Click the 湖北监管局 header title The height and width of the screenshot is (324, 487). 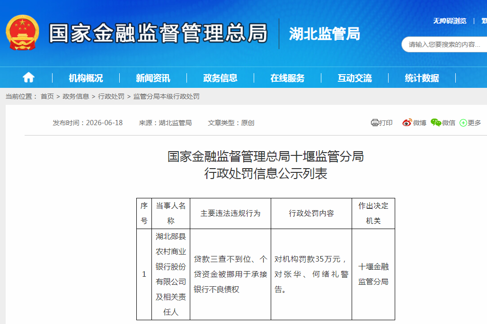point(325,34)
